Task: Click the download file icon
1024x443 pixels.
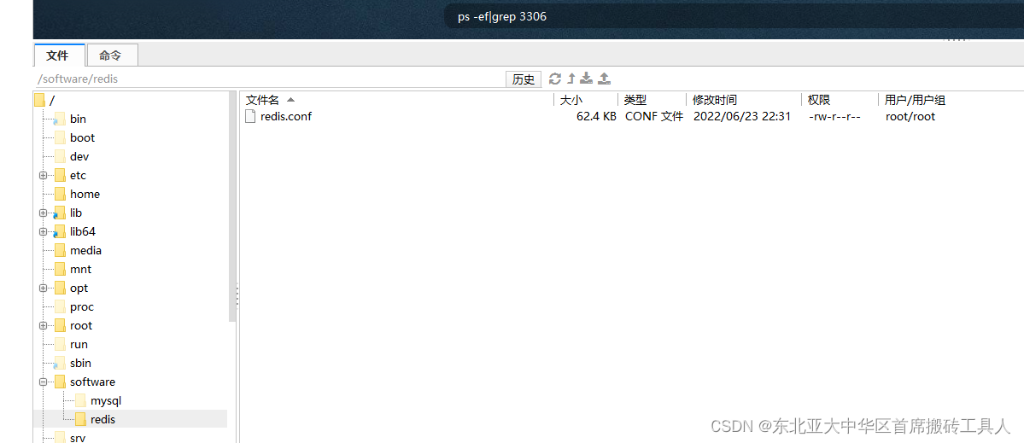Action: (587, 79)
